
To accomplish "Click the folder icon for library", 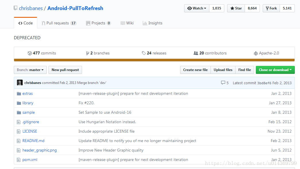I will 19,103.
